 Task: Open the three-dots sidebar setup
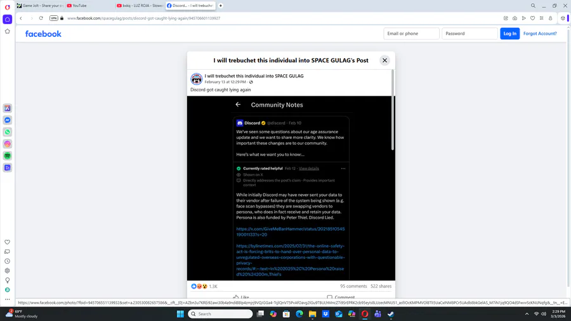(7, 299)
